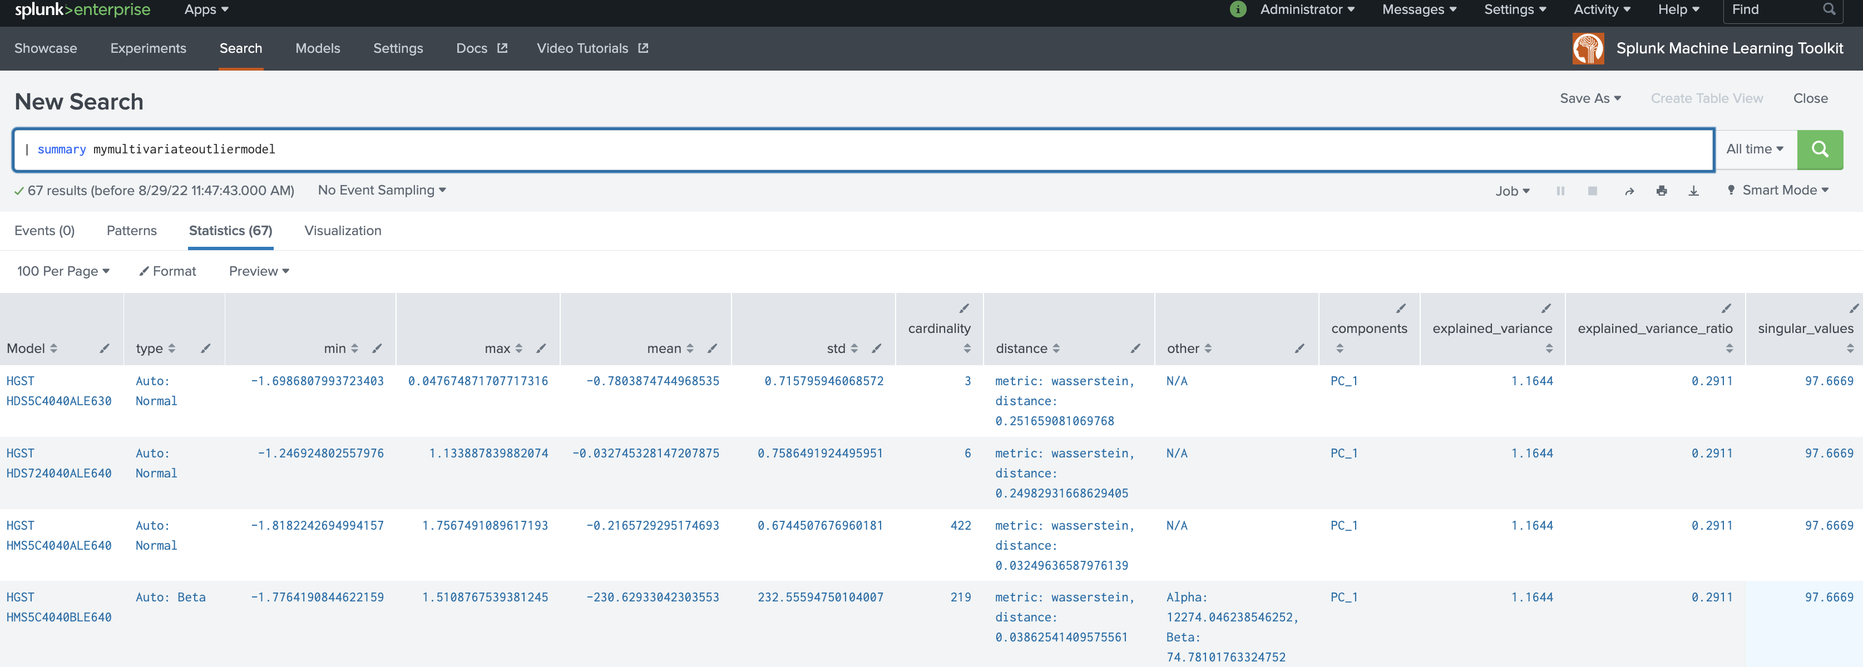Share the search job

tap(1629, 191)
